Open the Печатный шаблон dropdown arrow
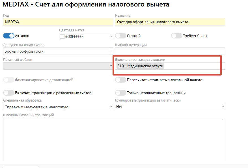The height and width of the screenshot is (168, 248). tap(111, 66)
